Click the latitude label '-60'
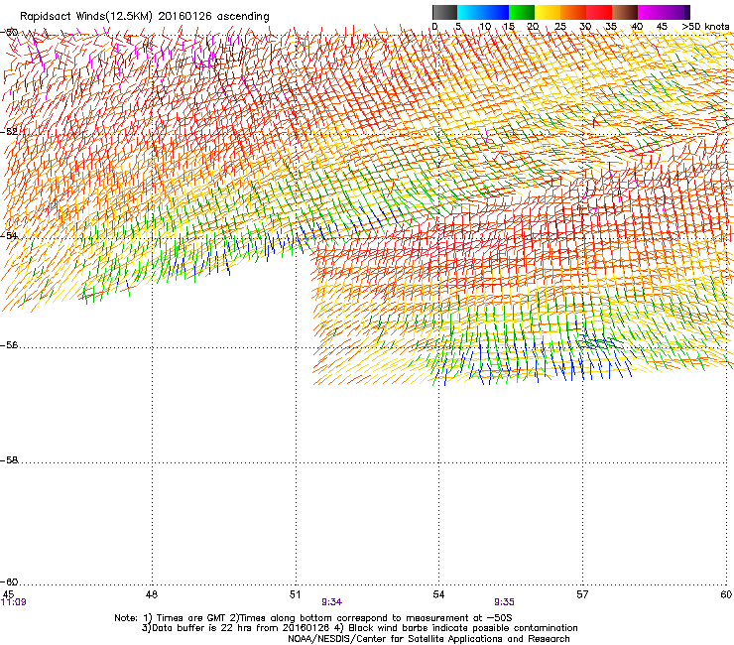734x645 pixels. click(x=9, y=582)
